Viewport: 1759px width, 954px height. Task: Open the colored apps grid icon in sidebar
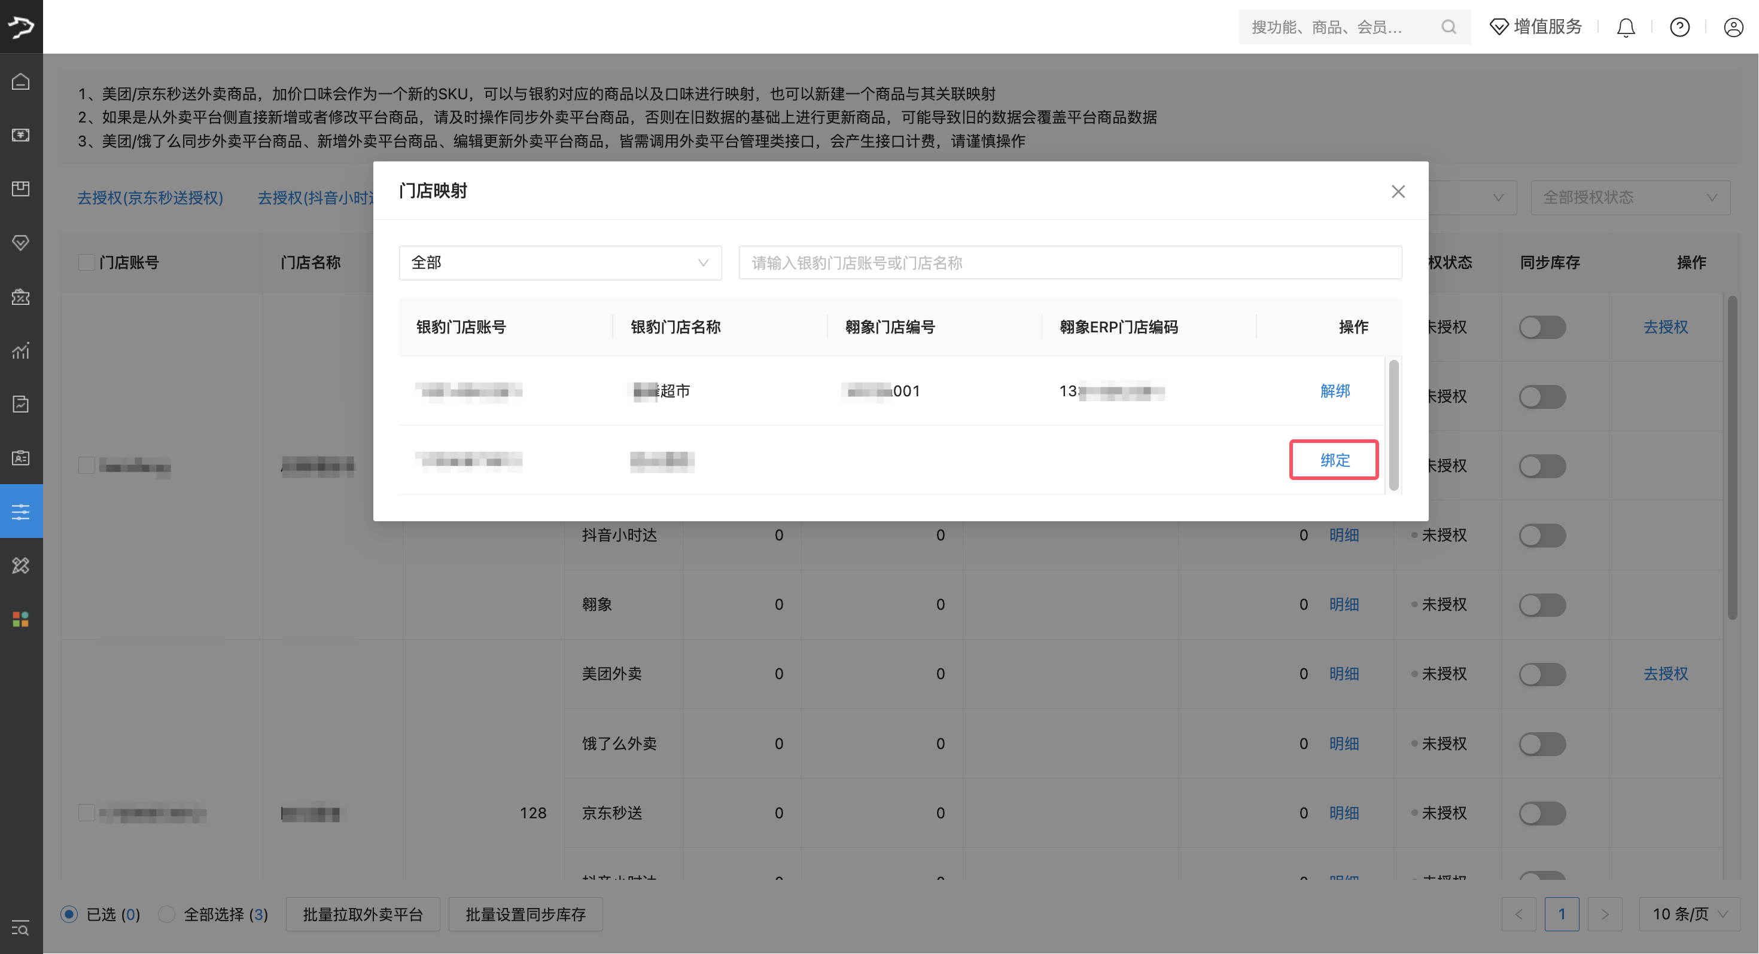click(20, 619)
